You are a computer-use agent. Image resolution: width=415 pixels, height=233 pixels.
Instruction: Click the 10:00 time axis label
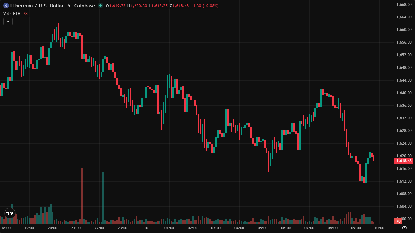point(379,228)
